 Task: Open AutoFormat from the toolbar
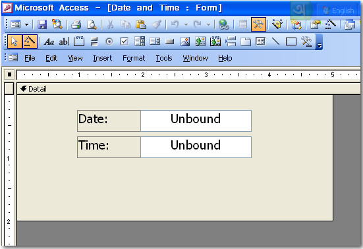(x=277, y=24)
